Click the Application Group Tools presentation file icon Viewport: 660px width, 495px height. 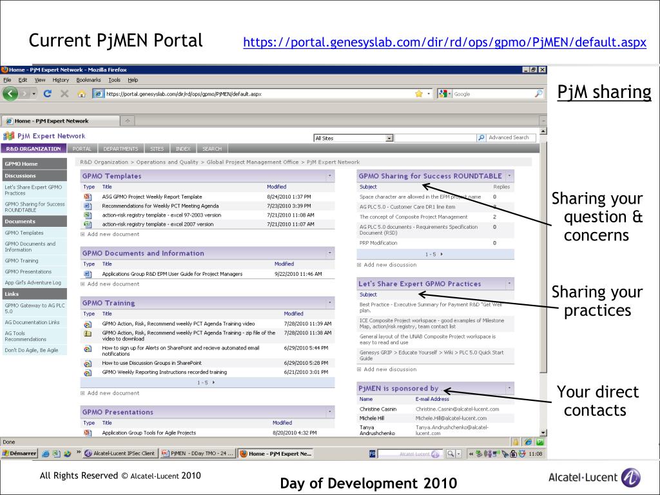[88, 432]
